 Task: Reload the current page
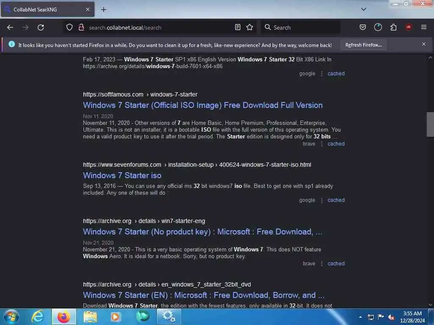41,28
